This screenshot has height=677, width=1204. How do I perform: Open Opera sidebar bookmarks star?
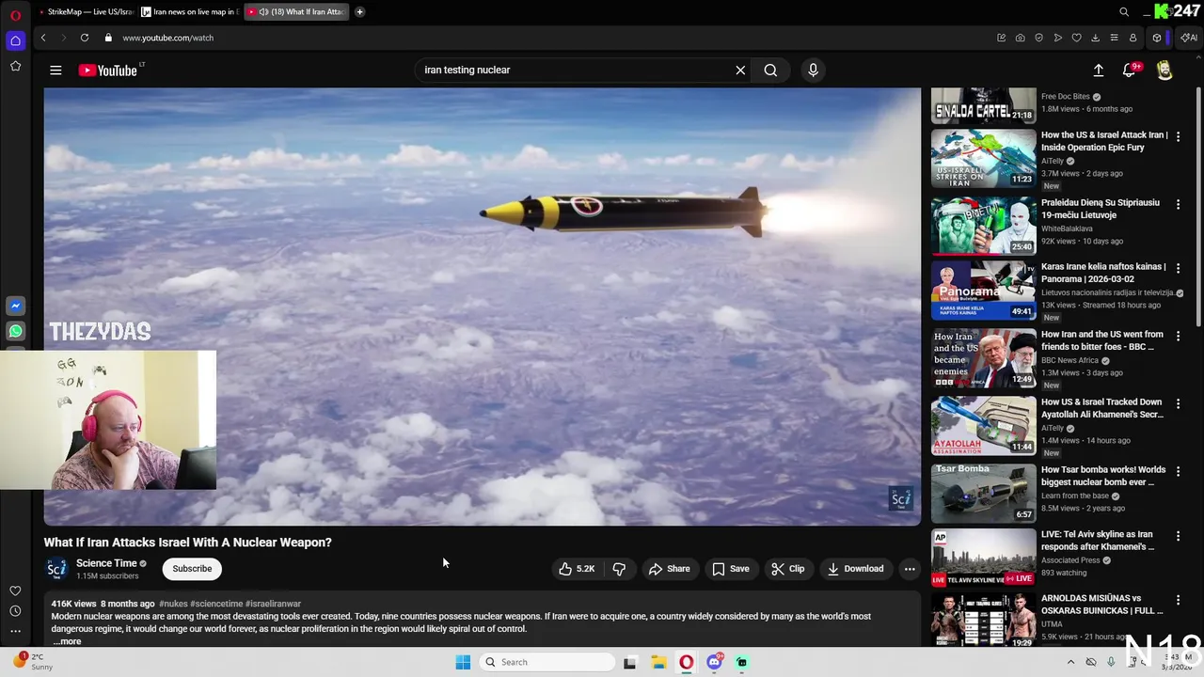15,66
